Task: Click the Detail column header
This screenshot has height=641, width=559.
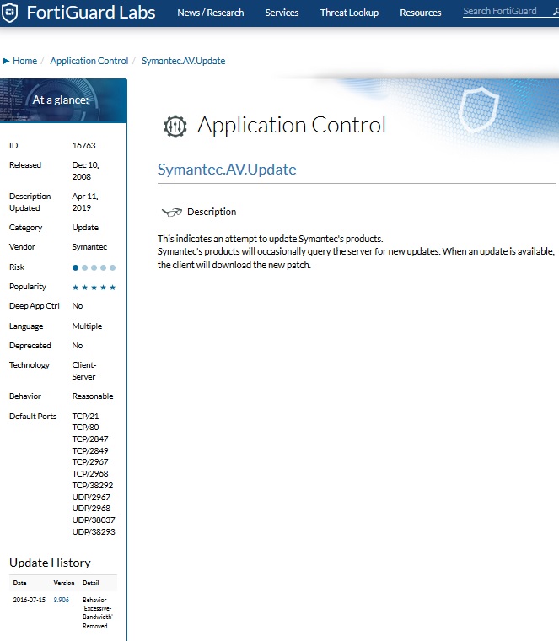Action: click(x=91, y=583)
